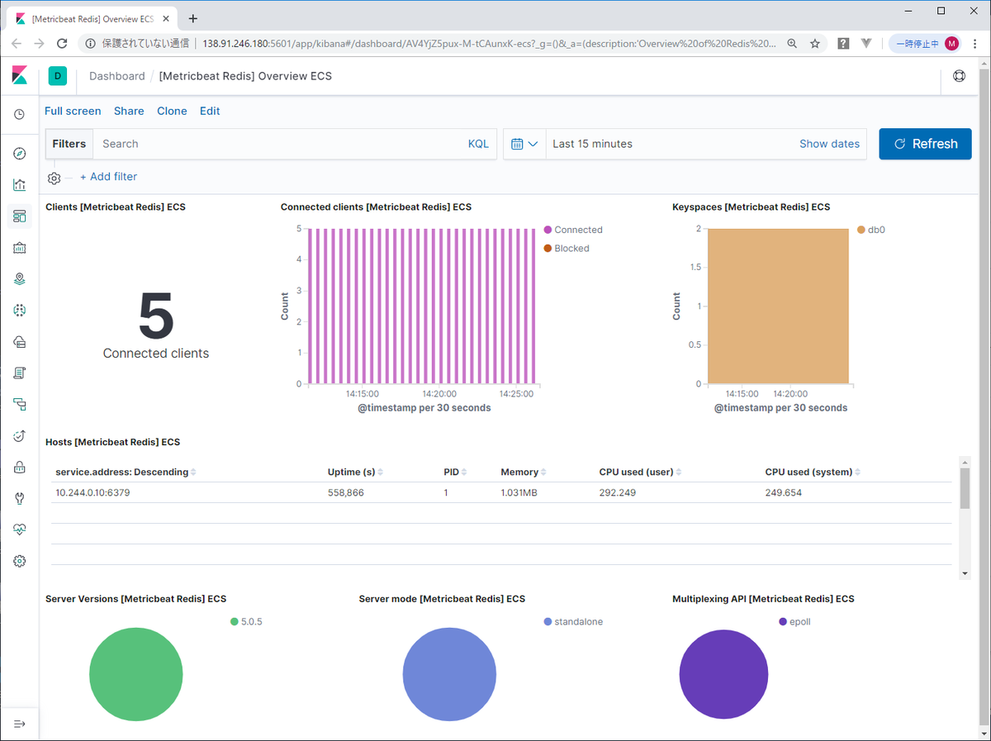Open Stack Monitoring heartbeat icon

coord(20,530)
